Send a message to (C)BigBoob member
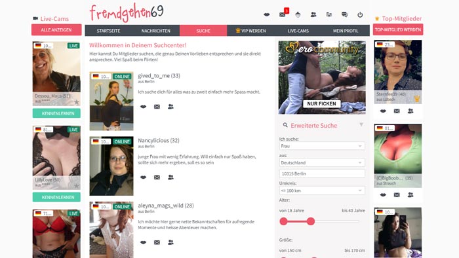The width and height of the screenshot is (459, 258). pos(397,195)
